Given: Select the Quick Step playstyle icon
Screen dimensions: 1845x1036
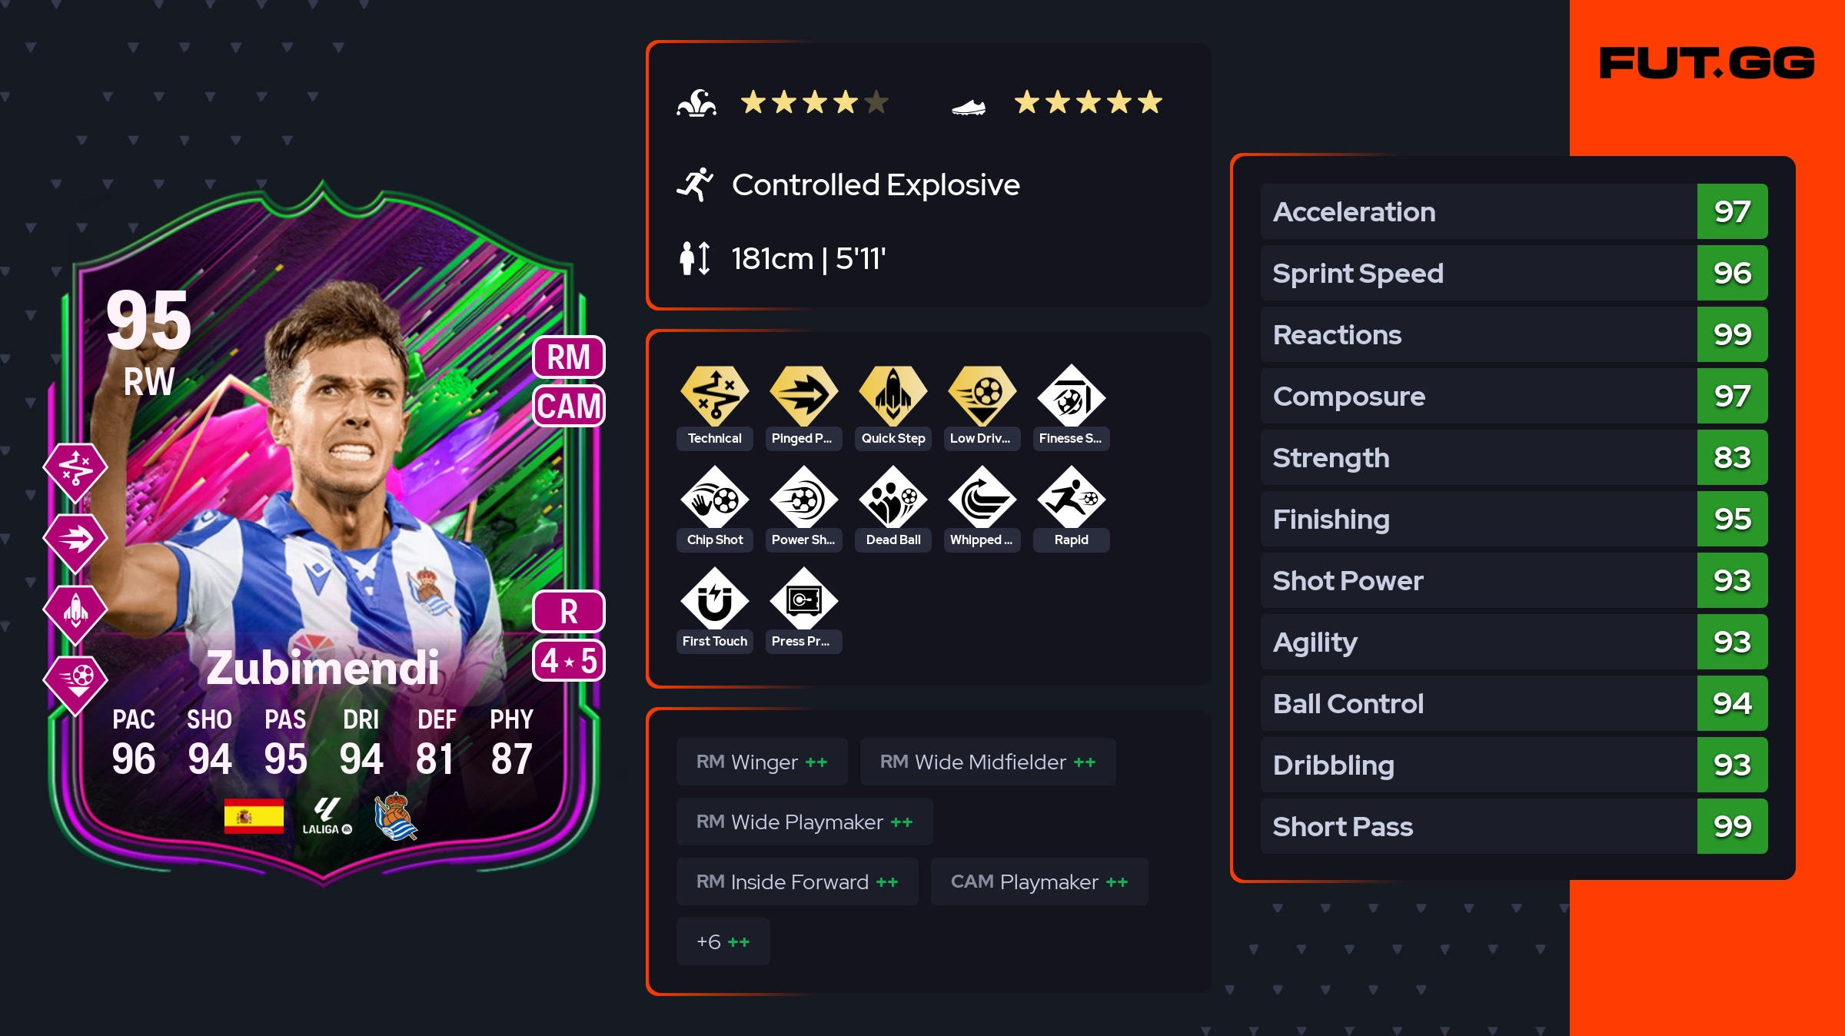Looking at the screenshot, I should tap(893, 395).
